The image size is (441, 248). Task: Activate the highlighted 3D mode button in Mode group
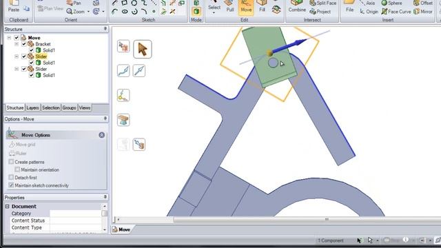click(x=196, y=12)
